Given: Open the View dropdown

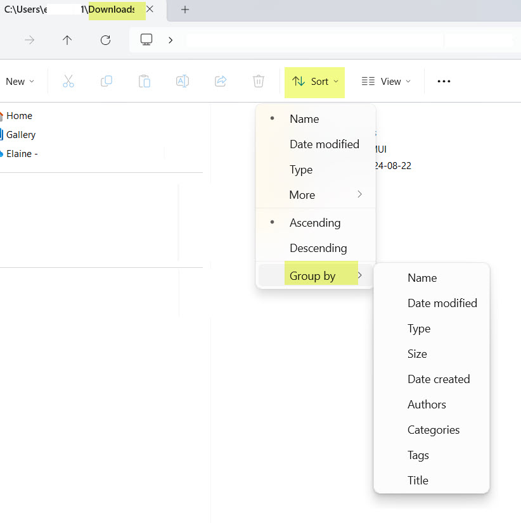Looking at the screenshot, I should (x=386, y=82).
